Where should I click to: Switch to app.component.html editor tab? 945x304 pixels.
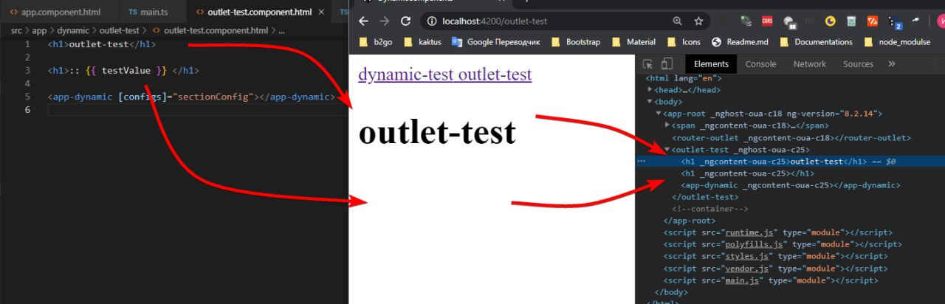tap(58, 13)
